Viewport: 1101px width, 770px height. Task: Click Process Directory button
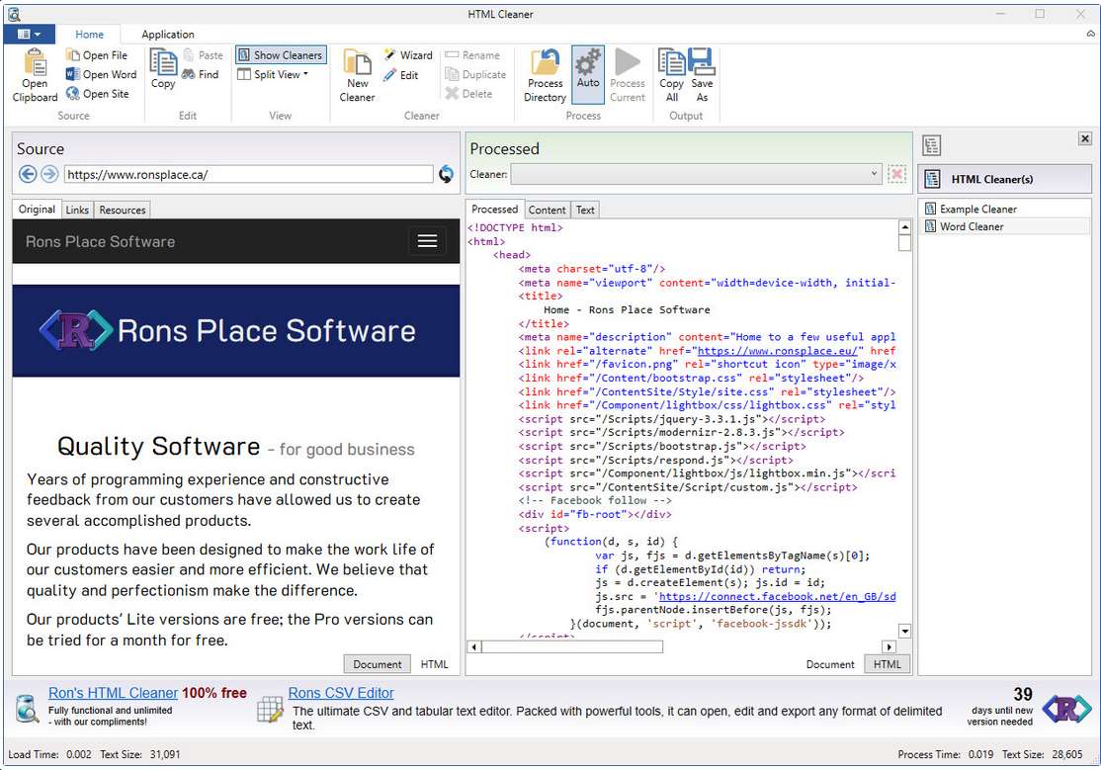(x=545, y=76)
